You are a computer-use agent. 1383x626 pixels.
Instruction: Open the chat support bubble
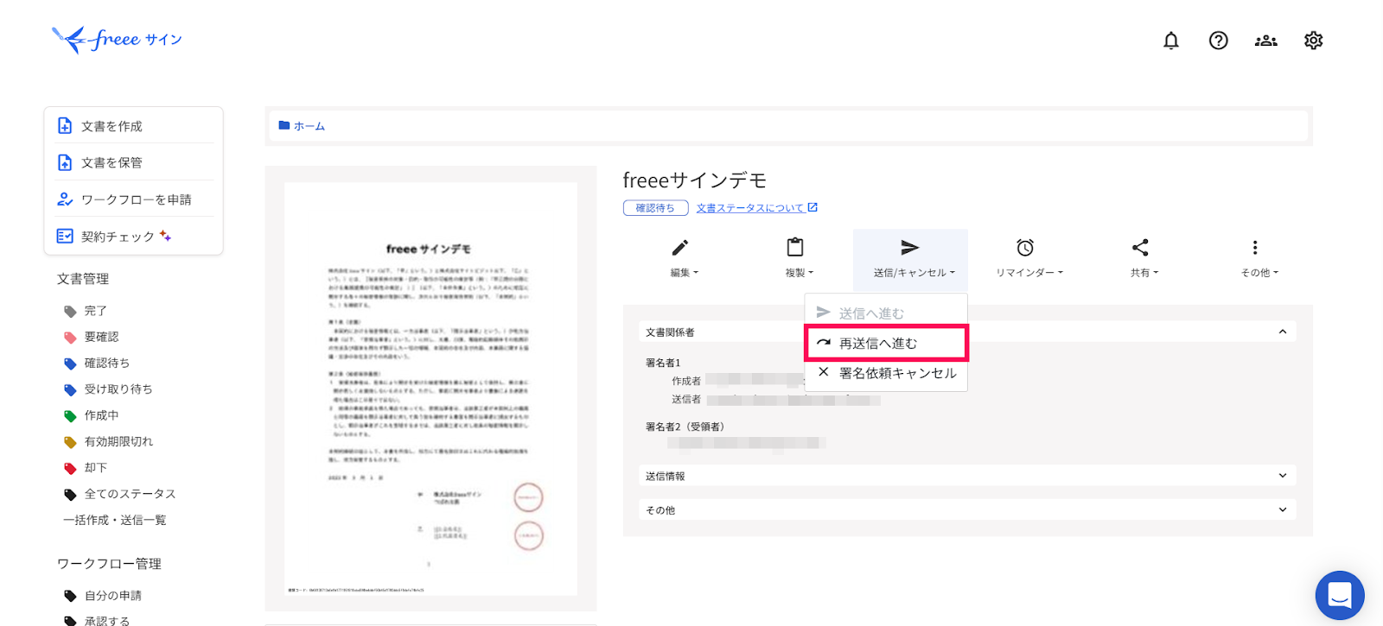click(x=1340, y=595)
